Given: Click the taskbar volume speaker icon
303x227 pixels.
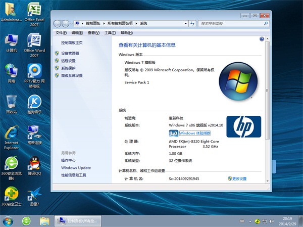Looking at the screenshot, I should pos(272,221).
